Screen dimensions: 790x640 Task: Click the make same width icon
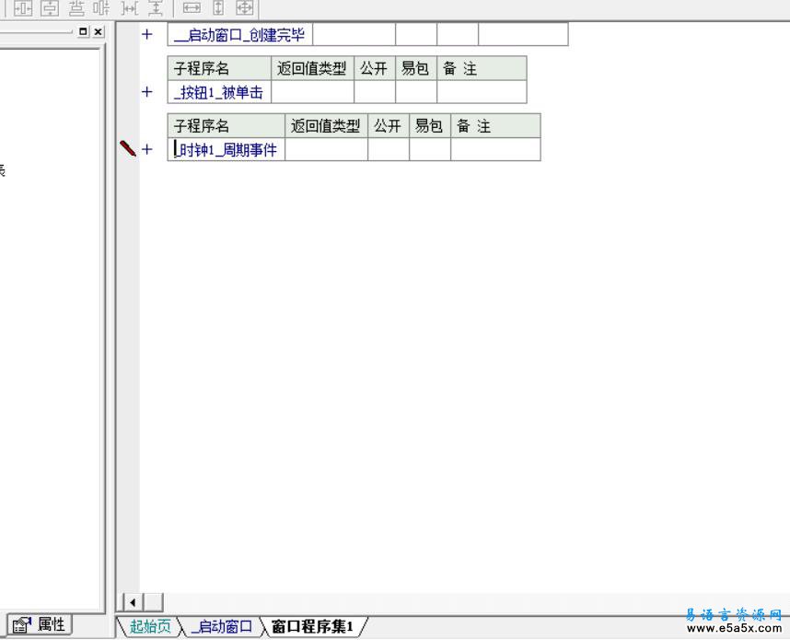[192, 7]
